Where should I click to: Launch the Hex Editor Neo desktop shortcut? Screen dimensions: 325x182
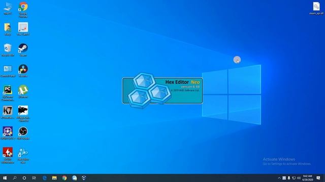click(x=23, y=155)
